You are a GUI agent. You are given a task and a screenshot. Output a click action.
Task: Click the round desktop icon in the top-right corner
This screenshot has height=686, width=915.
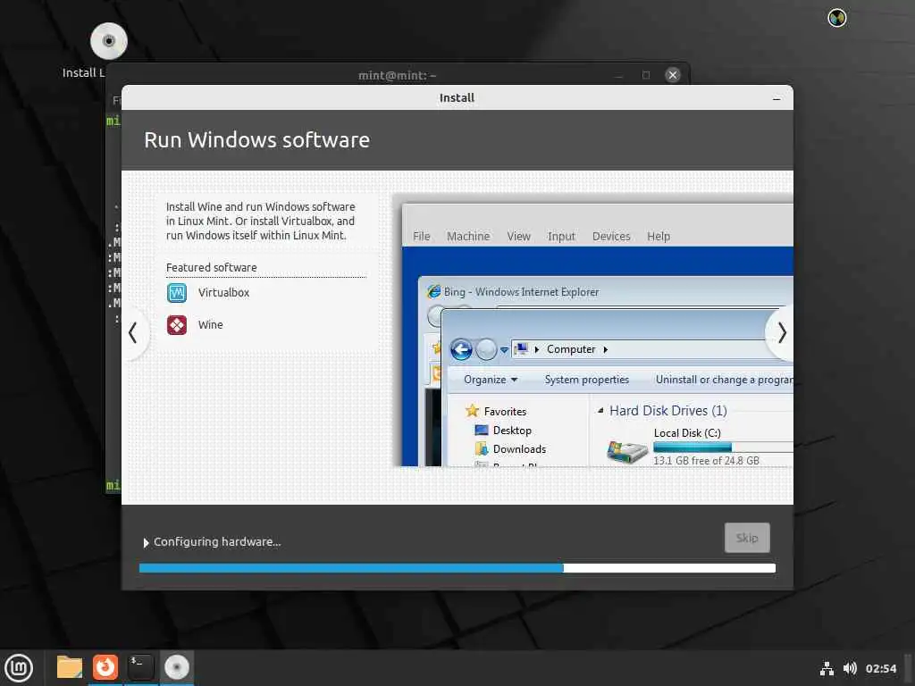coord(836,18)
